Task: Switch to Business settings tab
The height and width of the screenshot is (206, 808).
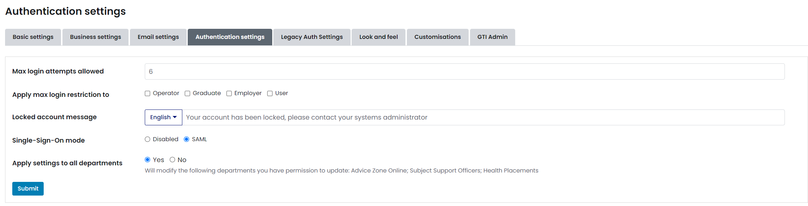Action: (x=95, y=37)
